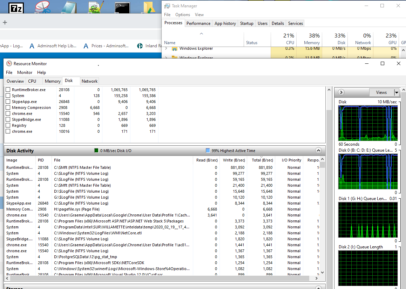Open the Task Manager Options menu
Image resolution: width=406 pixels, height=289 pixels.
(183, 15)
